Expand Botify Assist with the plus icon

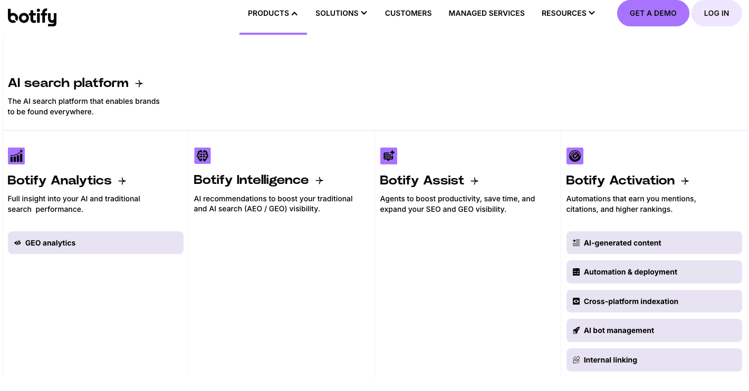[474, 181]
